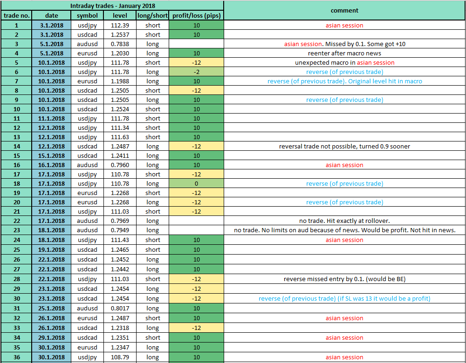
Task: Select the level 1.2452 cell
Action: [x=120, y=259]
